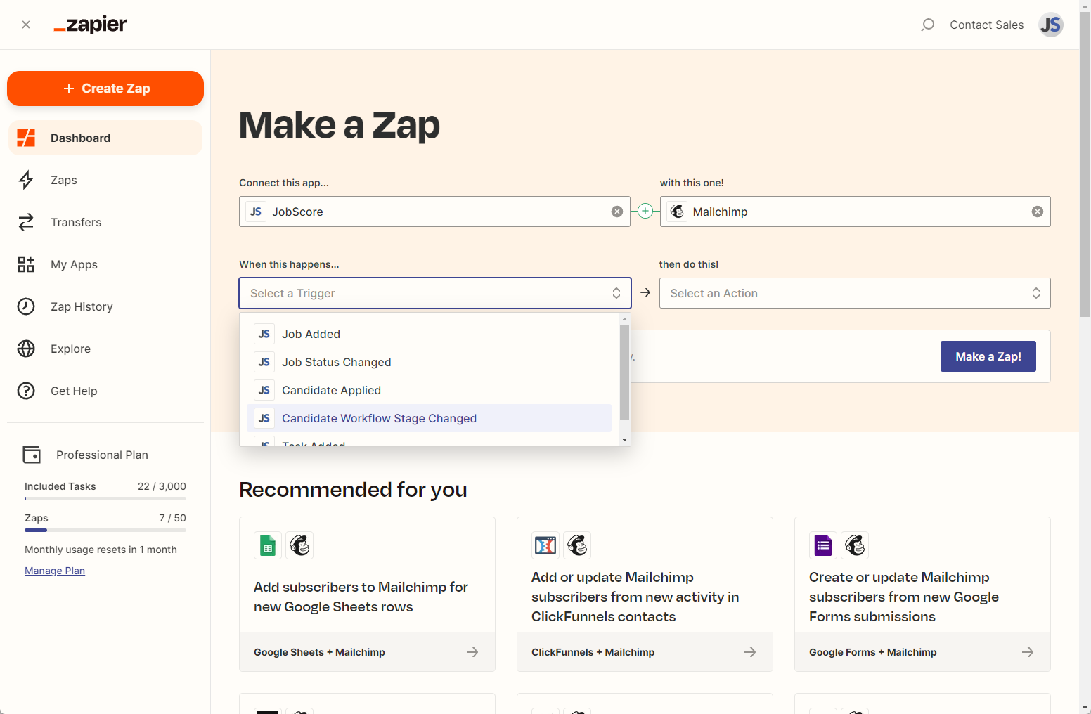Open the JS user avatar menu
The image size is (1091, 714).
(x=1051, y=25)
